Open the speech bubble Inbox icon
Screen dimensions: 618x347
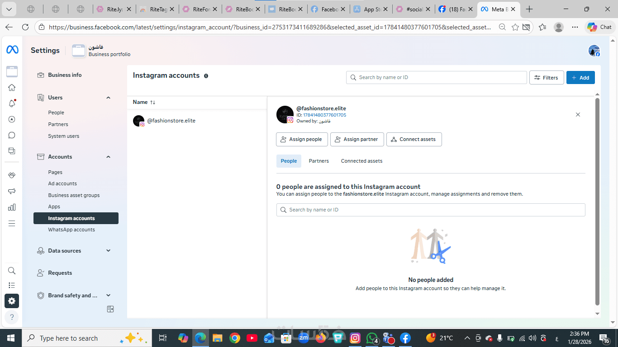pos(12,135)
